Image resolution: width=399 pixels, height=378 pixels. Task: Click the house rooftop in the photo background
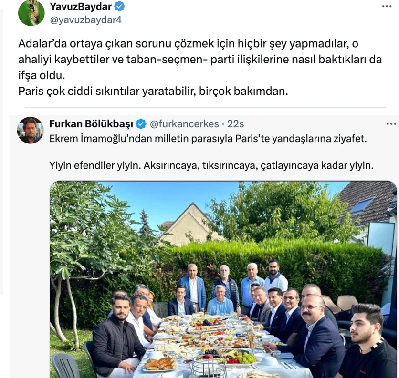coord(193,224)
